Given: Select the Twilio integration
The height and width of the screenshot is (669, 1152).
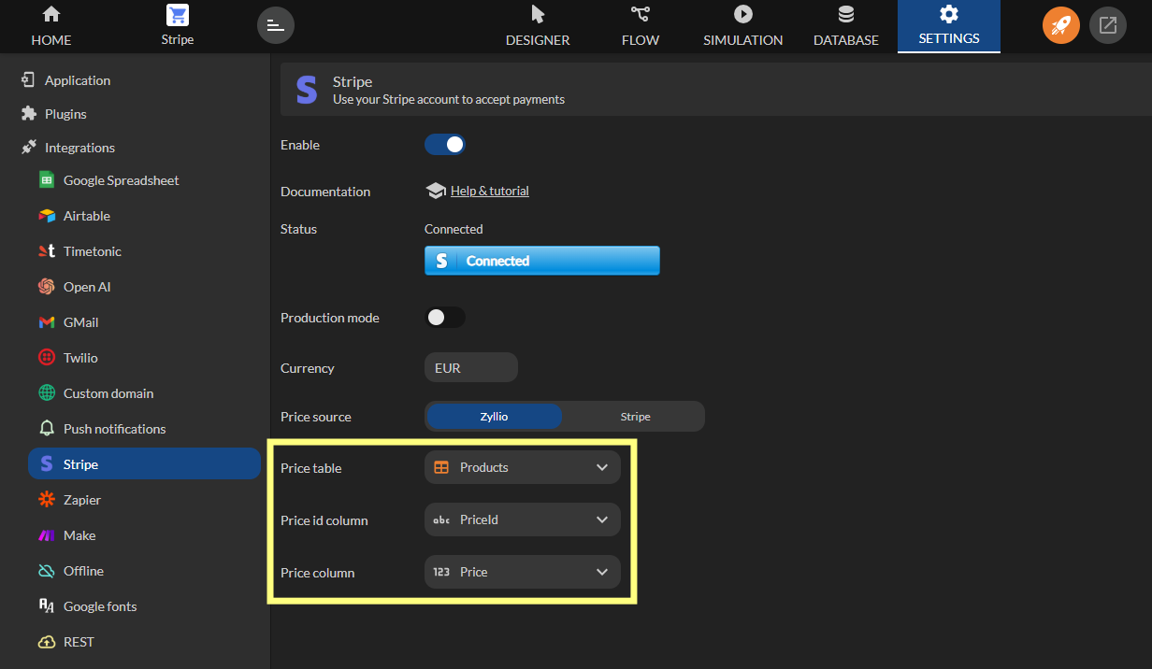Looking at the screenshot, I should click(80, 358).
